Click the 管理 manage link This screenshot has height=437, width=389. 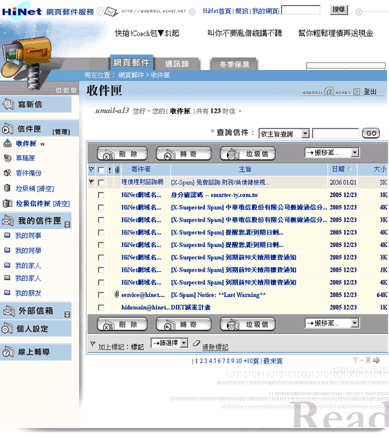62,132
